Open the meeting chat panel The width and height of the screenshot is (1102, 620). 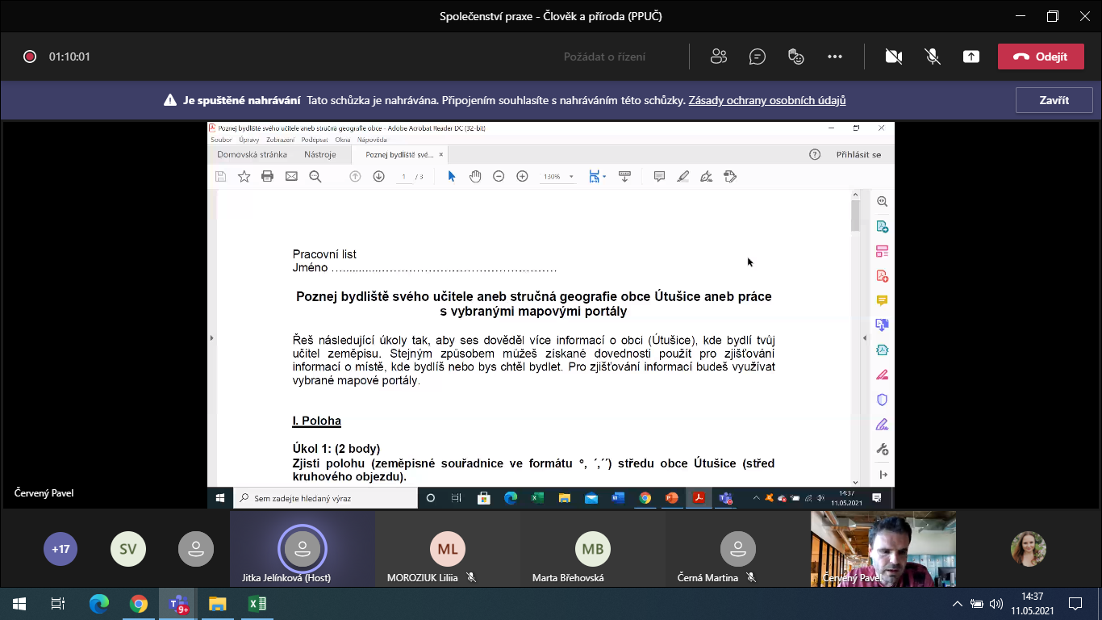pos(757,57)
